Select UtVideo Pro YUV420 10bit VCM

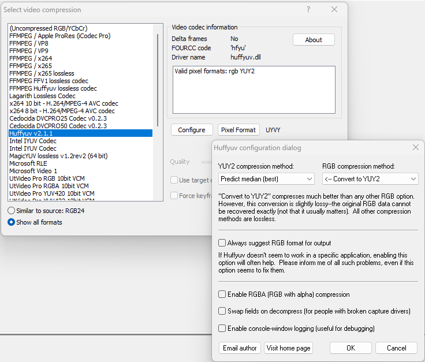tap(80, 193)
